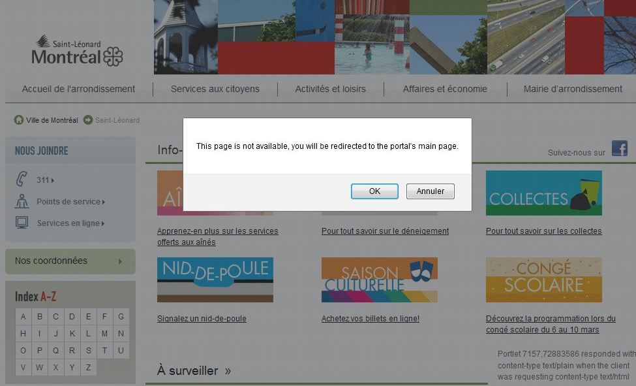The height and width of the screenshot is (386, 636).
Task: Open the Nid-de-poule banner image
Action: [215, 280]
